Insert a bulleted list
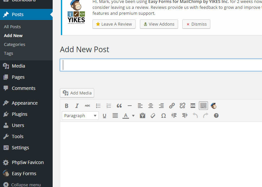262x187 pixels. (98, 106)
